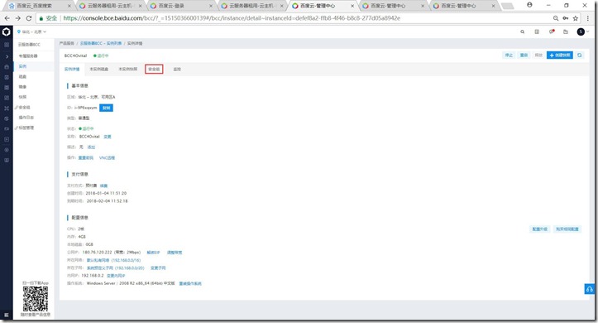
Task: Click the browser address bar URL
Action: tap(232, 18)
